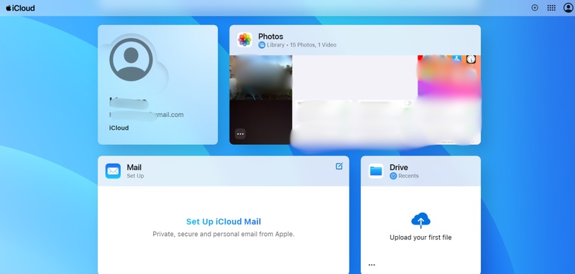Open the app launcher grid icon
575x274 pixels.
[551, 8]
